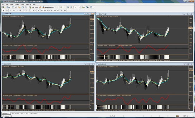
Task: Switch to the EURUSD,M5 bottom tab
Action: click(33, 113)
